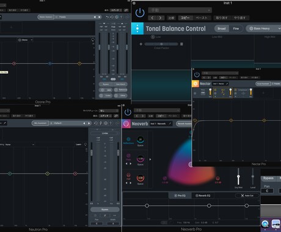Open the Stereo channel mode dropdown in Ozone
281x232 pixels.
pos(26,40)
